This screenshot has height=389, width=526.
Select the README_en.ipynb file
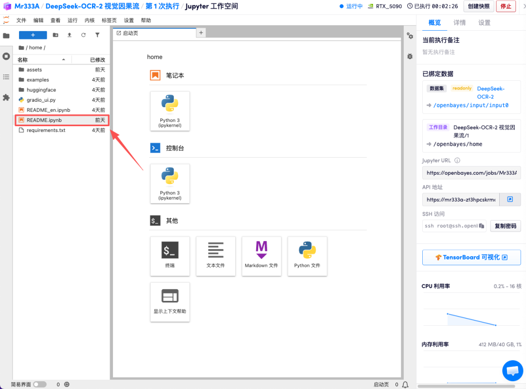pyautogui.click(x=62, y=110)
